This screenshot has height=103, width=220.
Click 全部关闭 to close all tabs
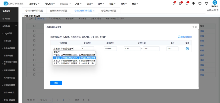click(211, 10)
